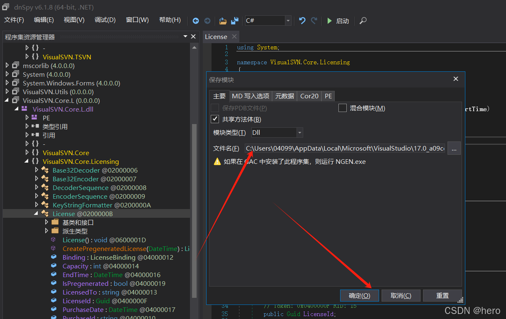Navigate forward with the grey arrow
This screenshot has width=506, height=319.
pyautogui.click(x=207, y=21)
